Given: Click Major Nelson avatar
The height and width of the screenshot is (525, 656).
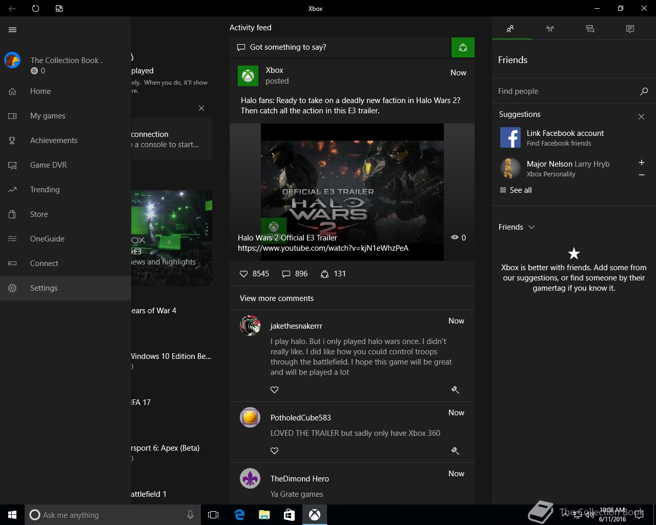Looking at the screenshot, I should [x=509, y=168].
